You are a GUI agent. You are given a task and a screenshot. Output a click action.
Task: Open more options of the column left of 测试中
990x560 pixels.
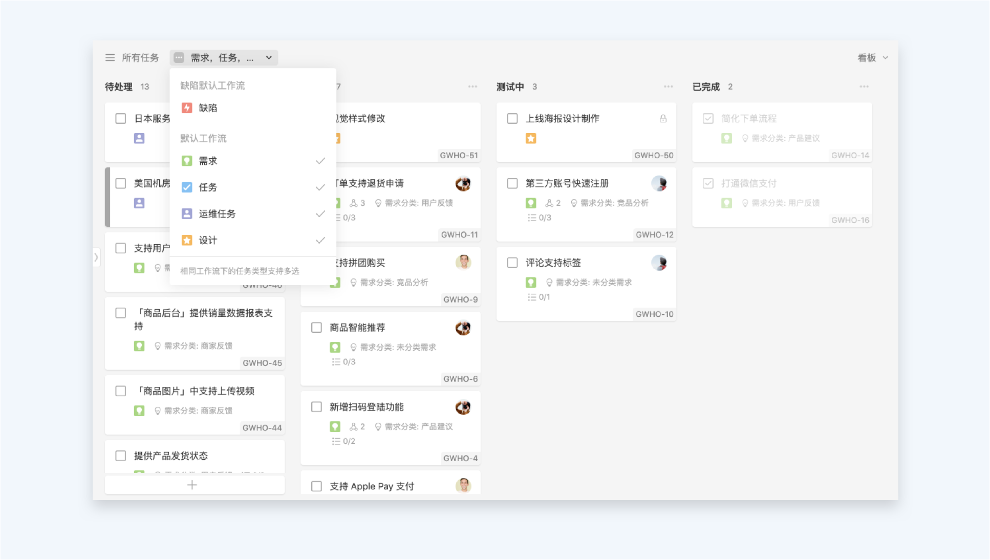472,87
